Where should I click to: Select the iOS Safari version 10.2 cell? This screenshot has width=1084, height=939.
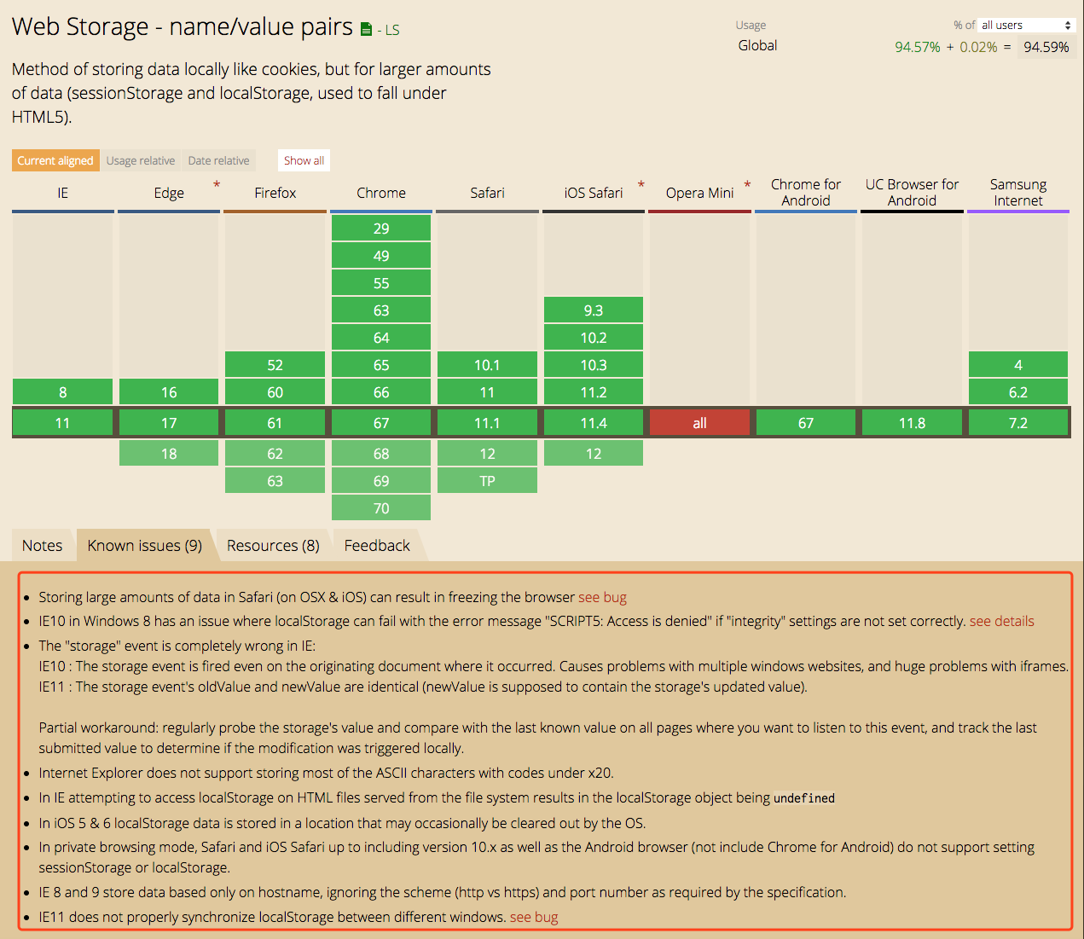pos(594,338)
